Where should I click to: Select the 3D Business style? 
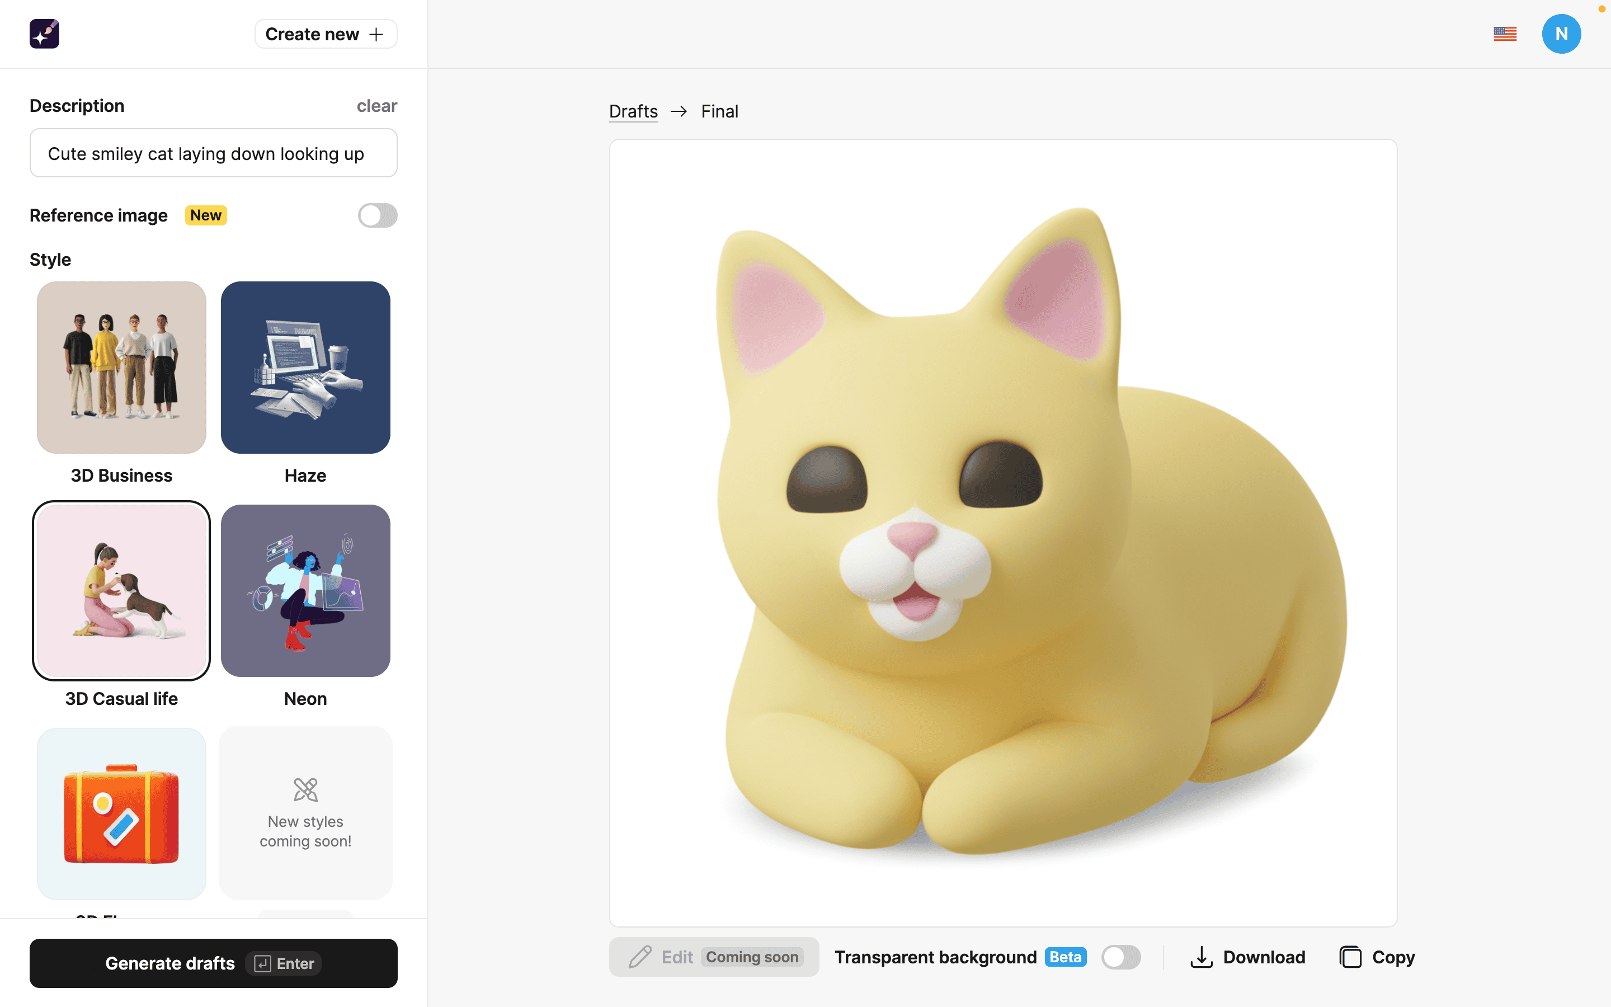(x=121, y=366)
